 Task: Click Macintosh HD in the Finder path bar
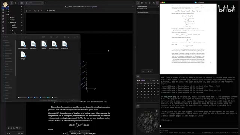(22, 97)
